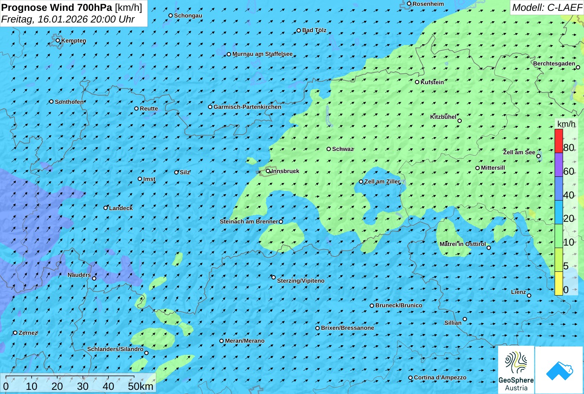Click the Mittersill label
The image size is (584, 394).
[x=493, y=168]
